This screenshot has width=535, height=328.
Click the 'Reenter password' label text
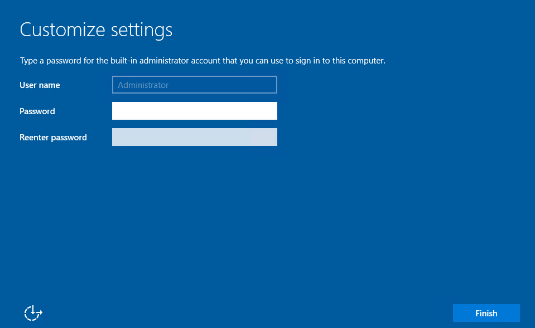53,138
